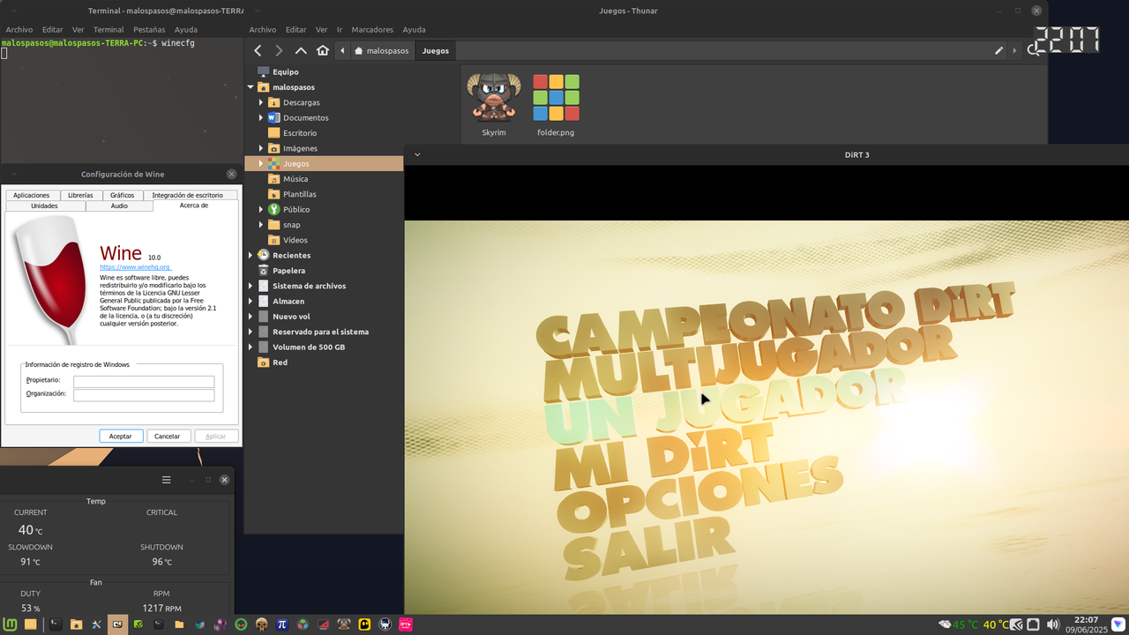Select Papelera in the Thunar sidebar
This screenshot has height=635, width=1129.
pyautogui.click(x=288, y=271)
